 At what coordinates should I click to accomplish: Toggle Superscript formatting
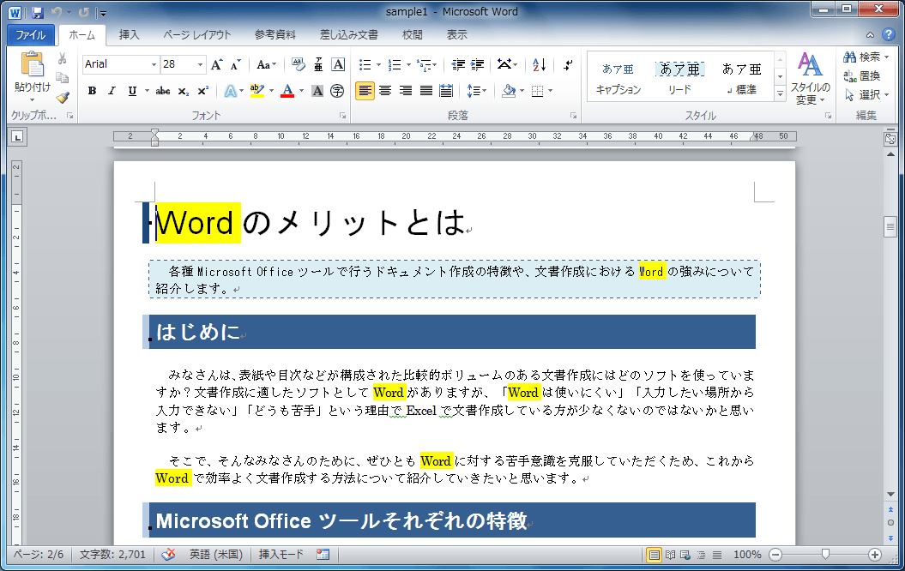[x=202, y=91]
